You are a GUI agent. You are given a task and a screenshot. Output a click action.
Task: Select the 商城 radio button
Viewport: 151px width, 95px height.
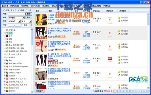pyautogui.click(x=19, y=10)
